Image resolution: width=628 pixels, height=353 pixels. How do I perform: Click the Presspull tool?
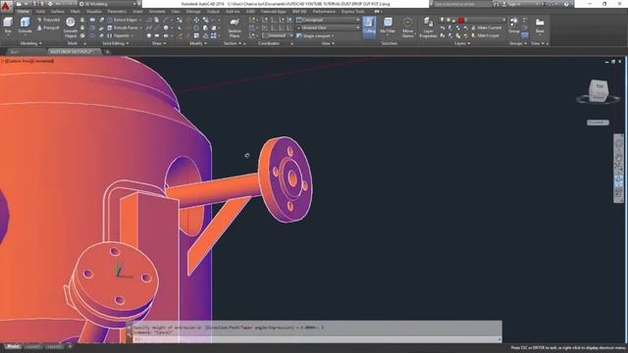tap(48, 27)
